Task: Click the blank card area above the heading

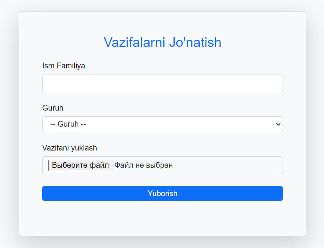Action: pyautogui.click(x=162, y=22)
